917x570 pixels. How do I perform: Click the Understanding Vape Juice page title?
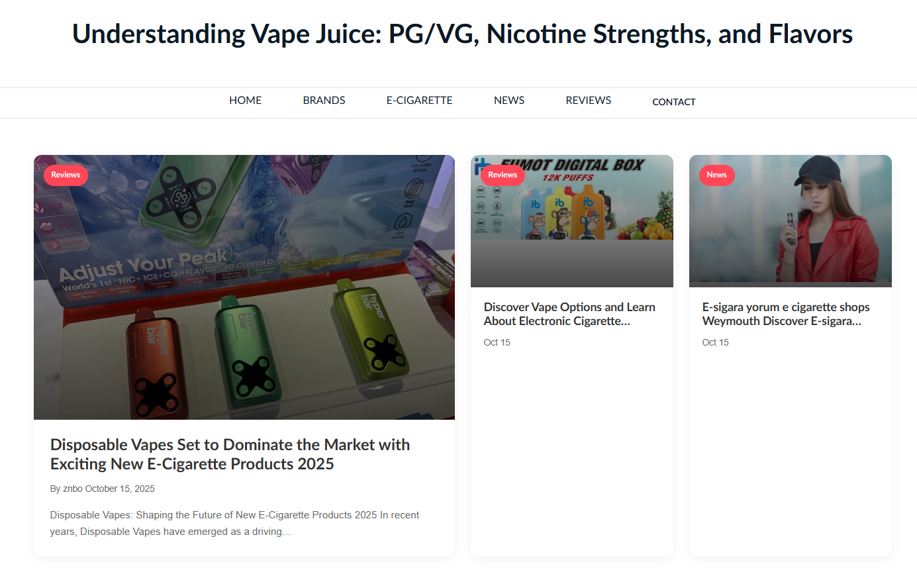point(462,34)
